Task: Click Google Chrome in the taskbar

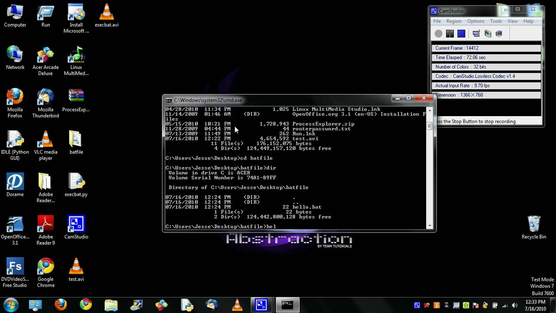Action: 86,305
